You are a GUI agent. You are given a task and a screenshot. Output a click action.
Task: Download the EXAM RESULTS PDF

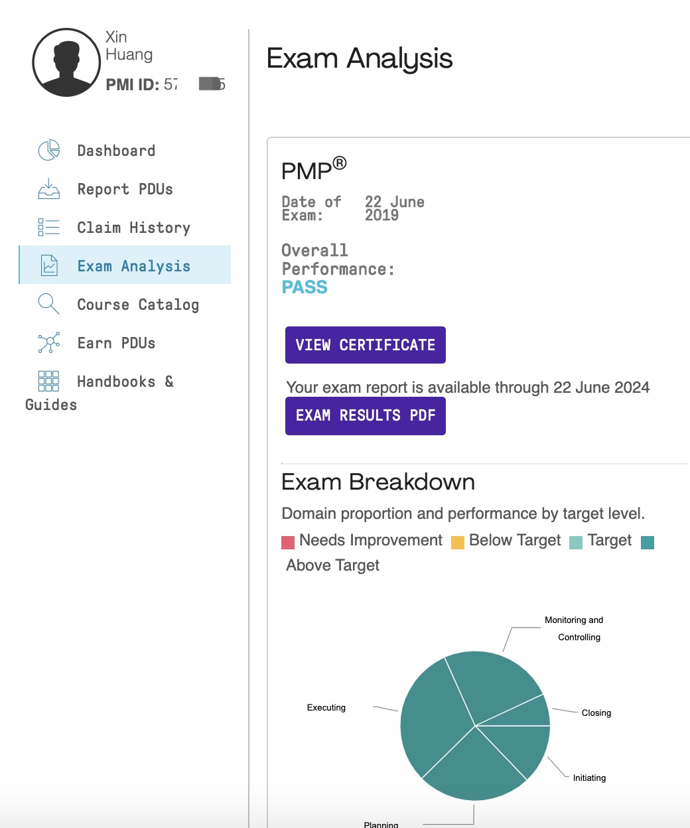pos(366,416)
